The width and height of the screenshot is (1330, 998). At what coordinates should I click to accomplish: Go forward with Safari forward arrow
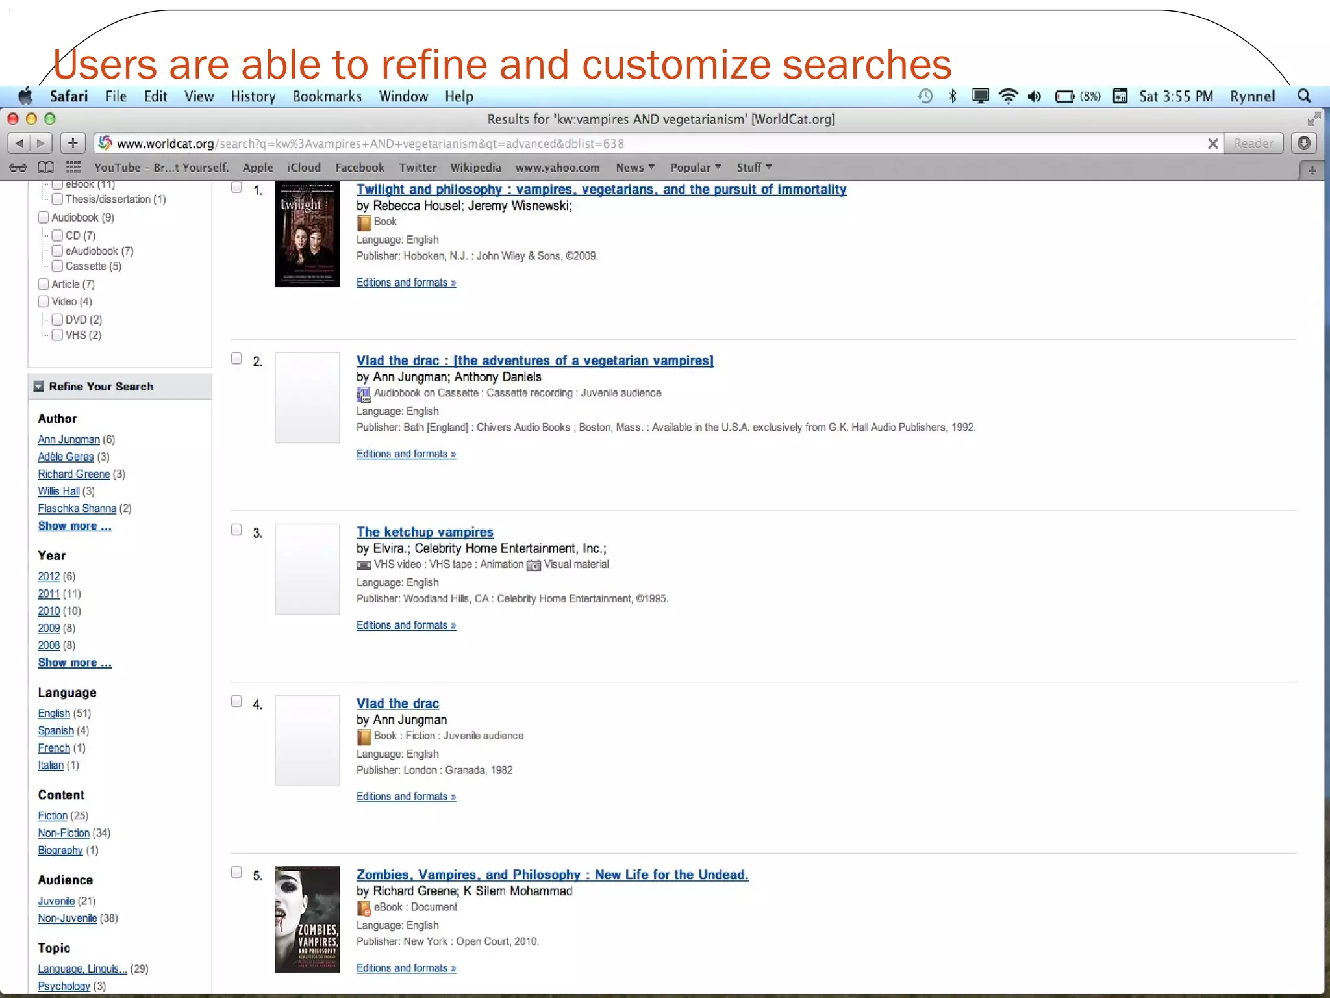point(40,143)
